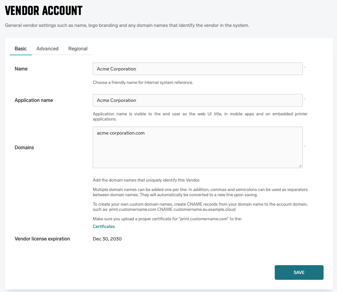Click the Application name label

click(x=34, y=100)
